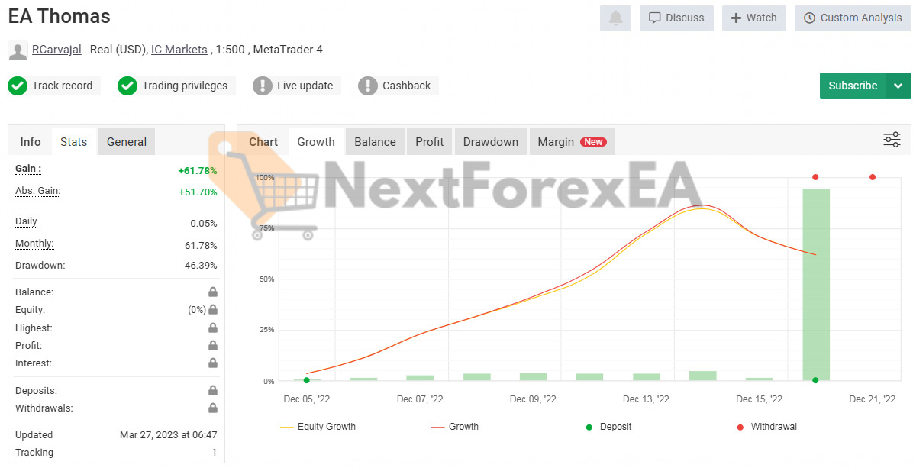Click the tall green Dec 16 bar
913x468 pixels.
(815, 284)
